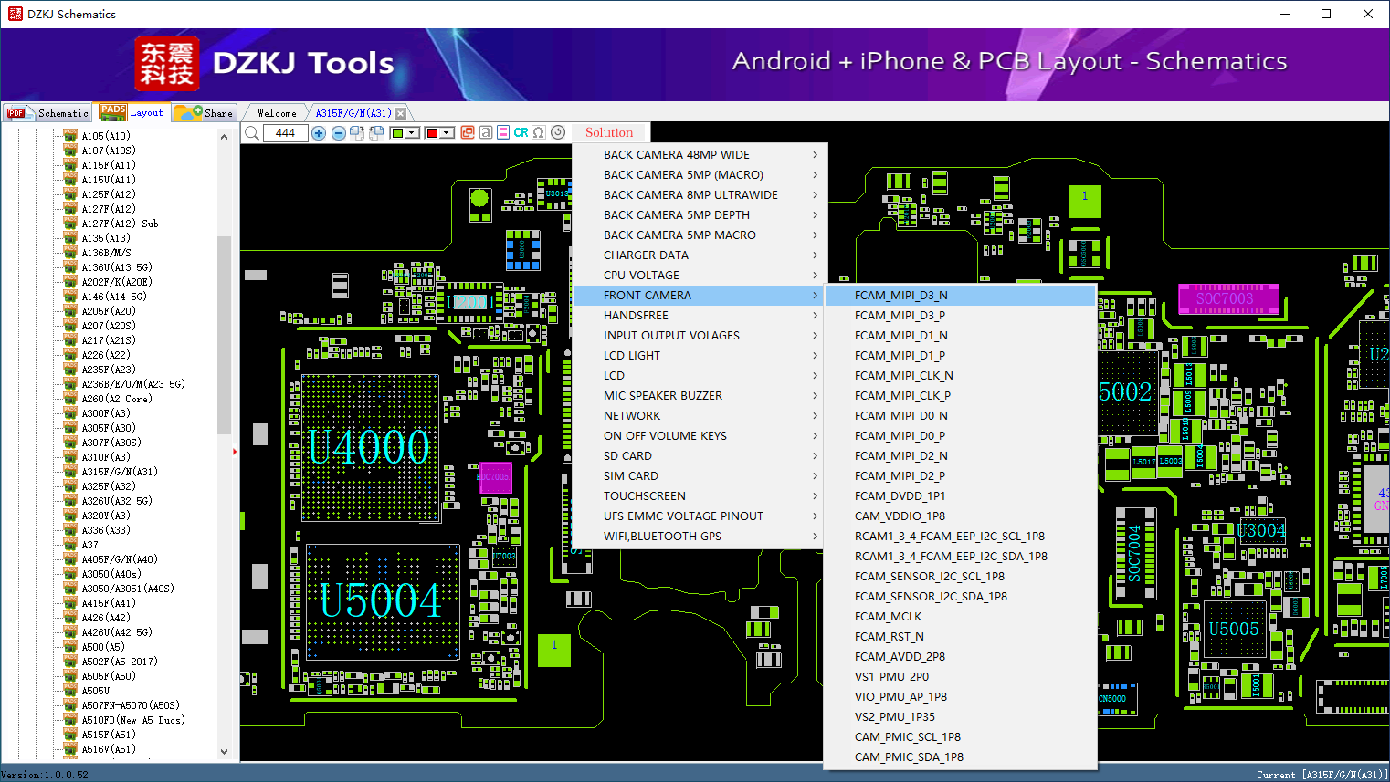Click the omega symbol toolbar icon
Screen dimensions: 1390x782
[x=539, y=133]
